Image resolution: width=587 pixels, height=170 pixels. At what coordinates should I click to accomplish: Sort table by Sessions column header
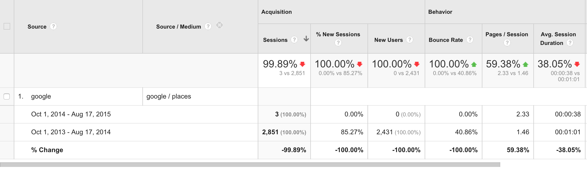[275, 40]
